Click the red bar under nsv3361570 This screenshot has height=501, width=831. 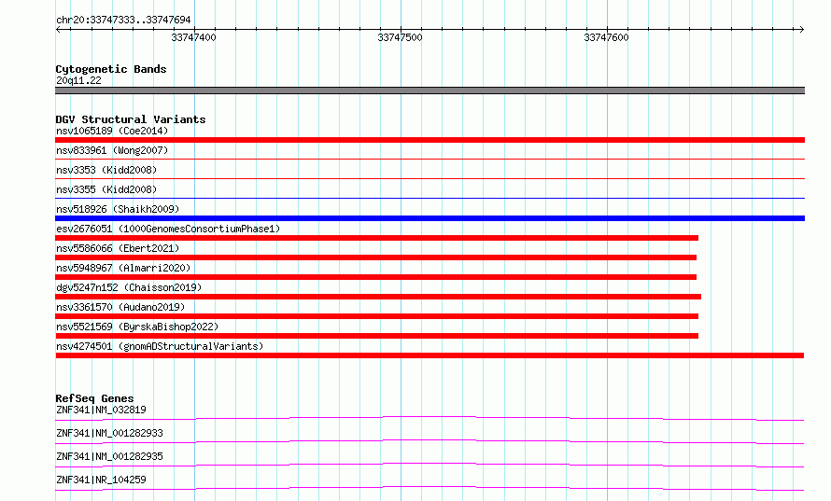(x=377, y=316)
